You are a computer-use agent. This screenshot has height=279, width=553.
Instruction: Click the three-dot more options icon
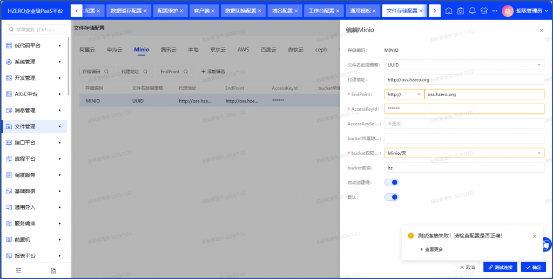click(495, 11)
